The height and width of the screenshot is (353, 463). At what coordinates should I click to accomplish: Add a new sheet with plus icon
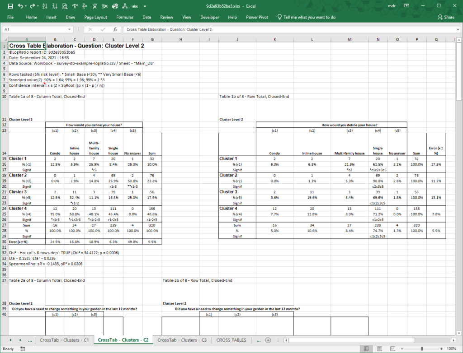tap(268, 340)
